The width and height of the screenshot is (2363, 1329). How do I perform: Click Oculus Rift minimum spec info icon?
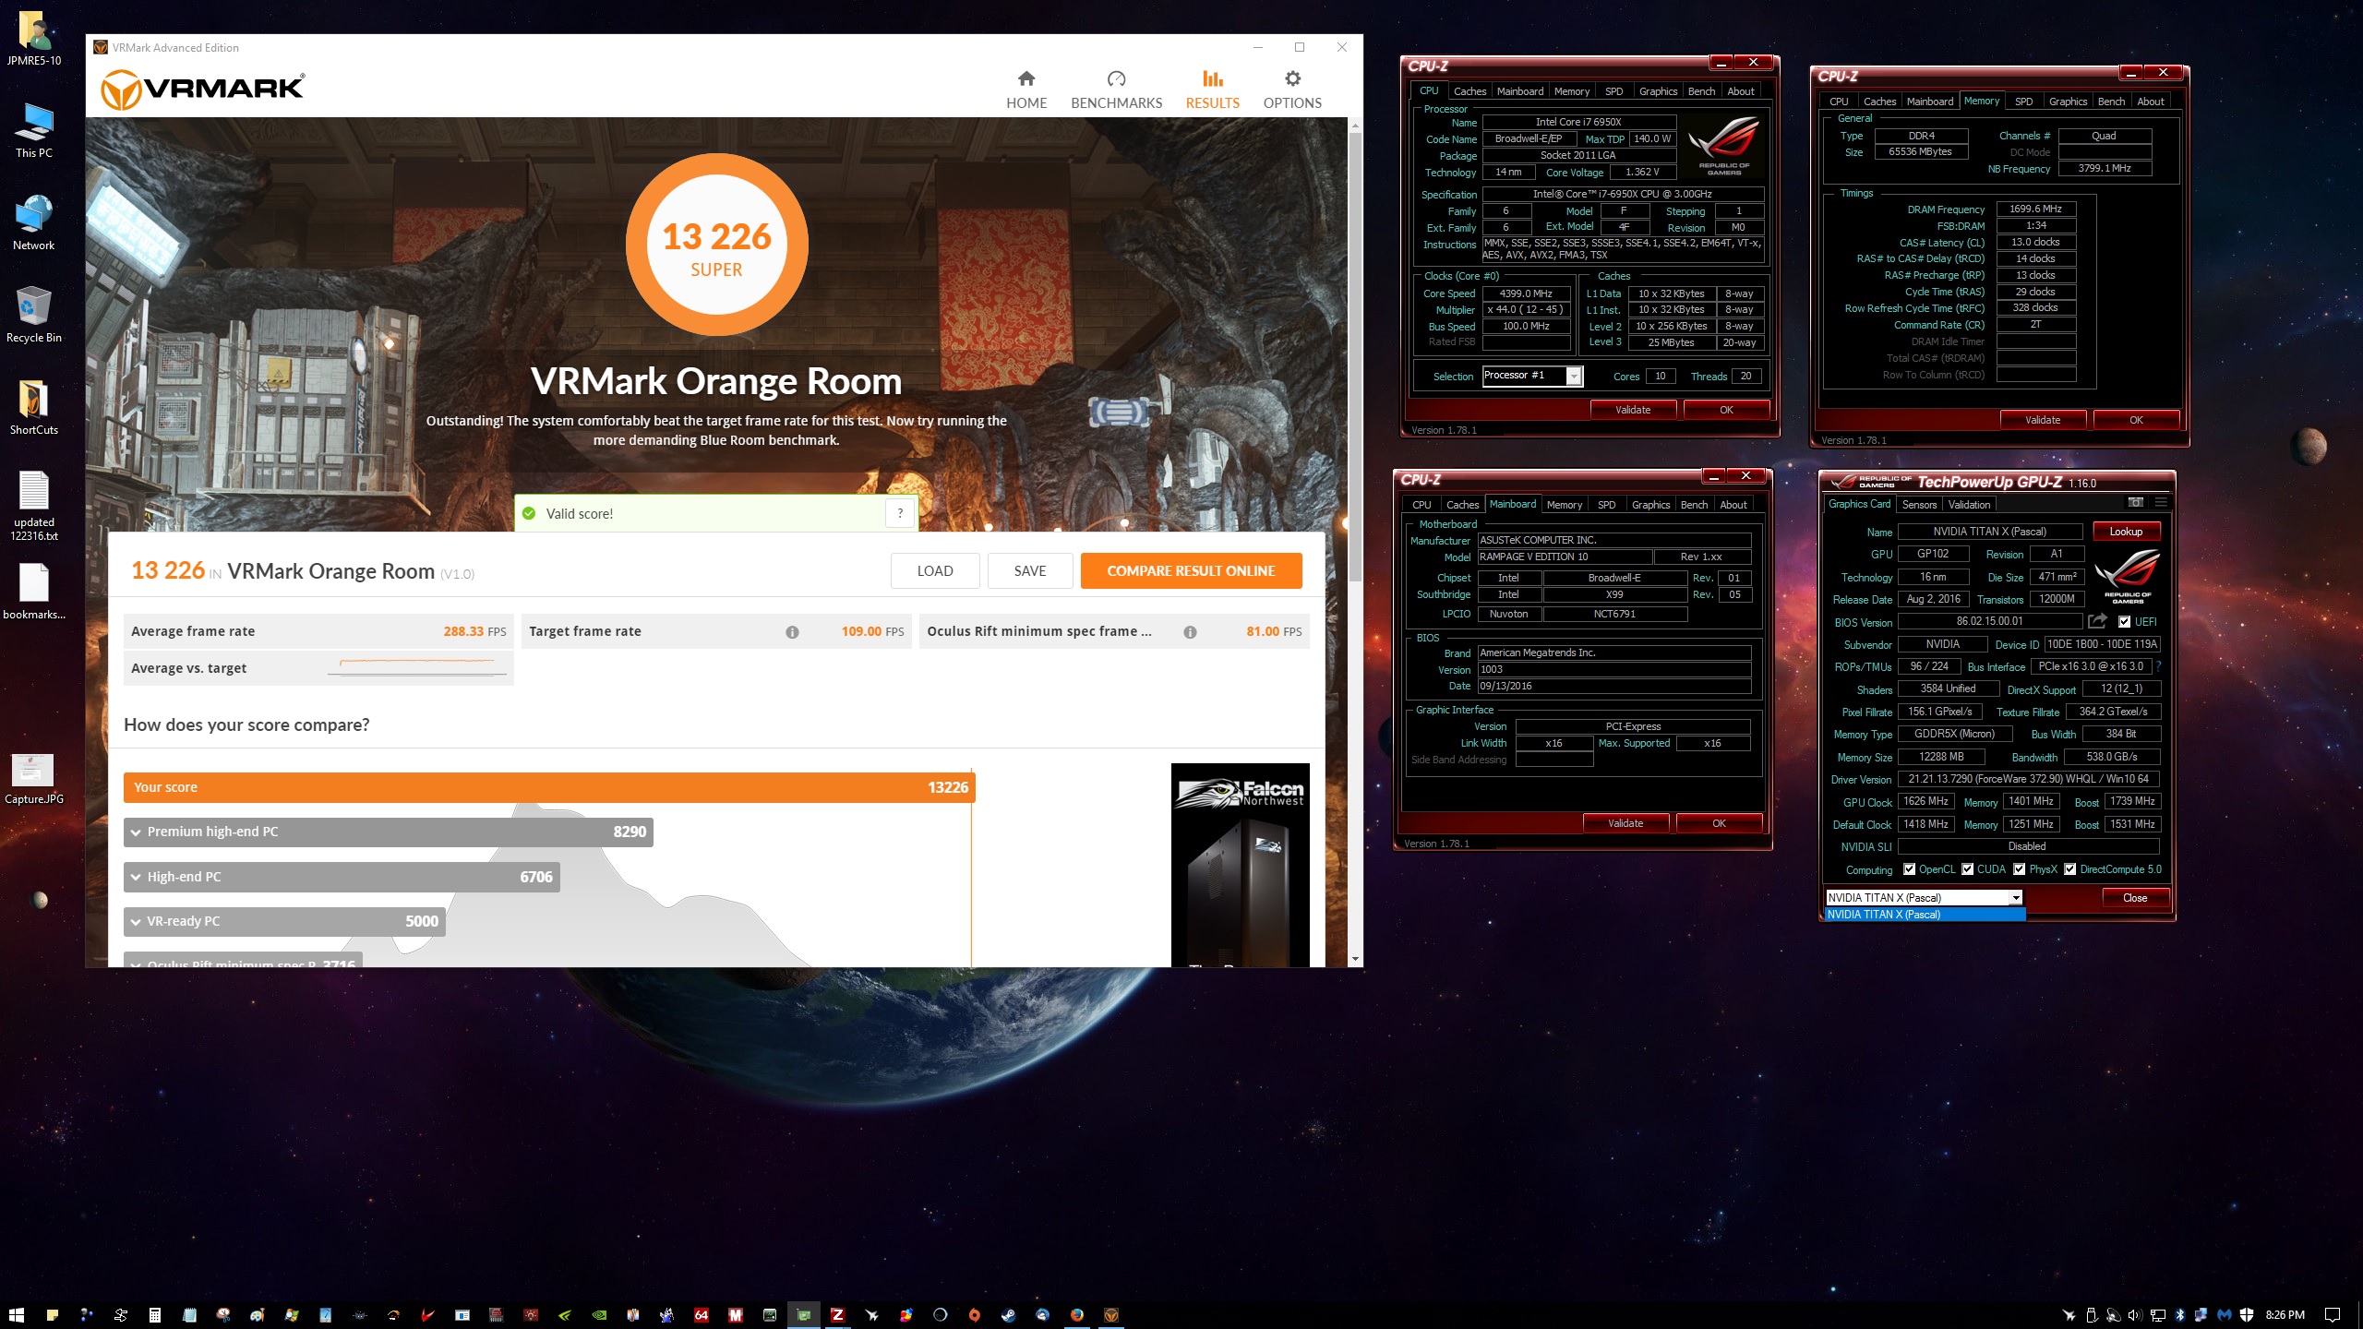(x=1190, y=632)
